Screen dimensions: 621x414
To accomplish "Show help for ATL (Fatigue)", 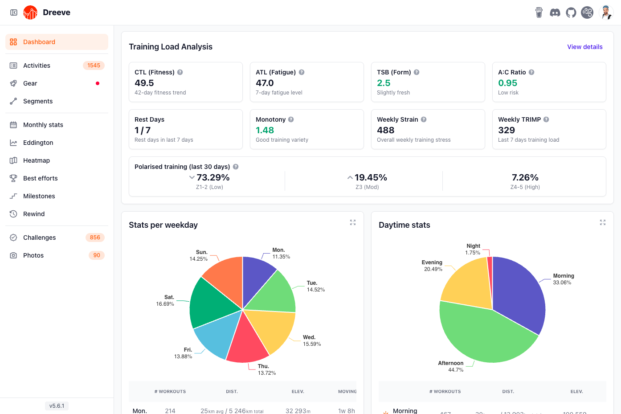I will pyautogui.click(x=302, y=72).
